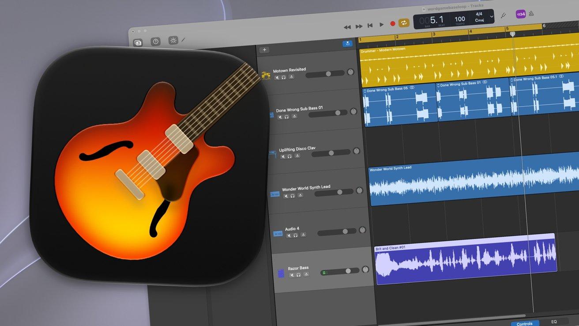The image size is (579, 326).
Task: Start recording with the red record button
Action: tap(393, 24)
